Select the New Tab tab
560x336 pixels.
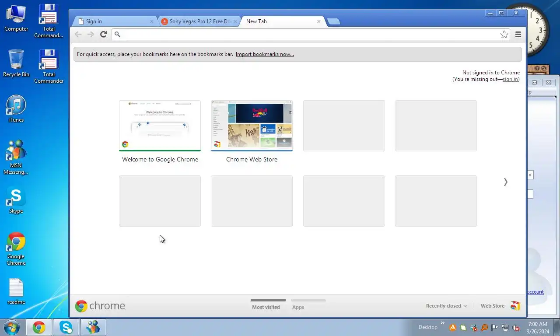click(282, 21)
